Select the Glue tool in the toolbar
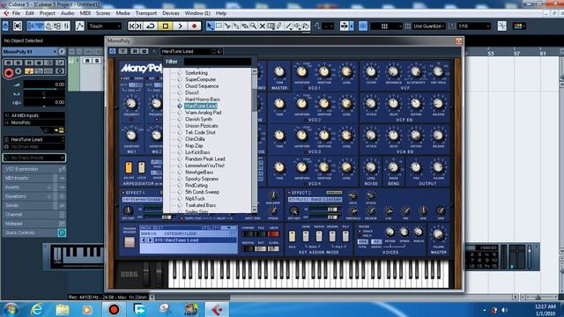The height and width of the screenshot is (317, 564). point(236,26)
